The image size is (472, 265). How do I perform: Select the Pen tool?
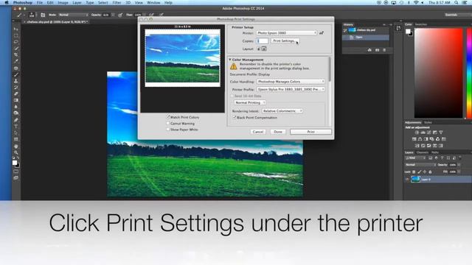(x=16, y=120)
